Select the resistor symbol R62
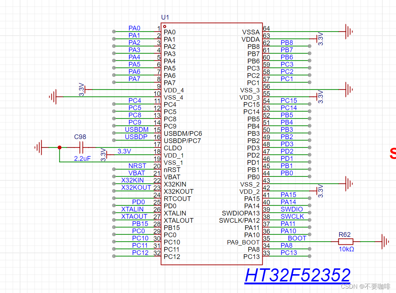This screenshot has height=293, width=396. click(x=346, y=241)
